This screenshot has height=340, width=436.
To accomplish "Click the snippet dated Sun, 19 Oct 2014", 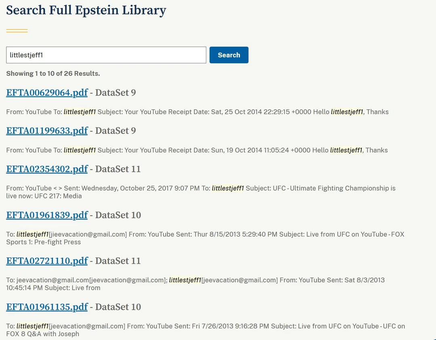I will (197, 150).
